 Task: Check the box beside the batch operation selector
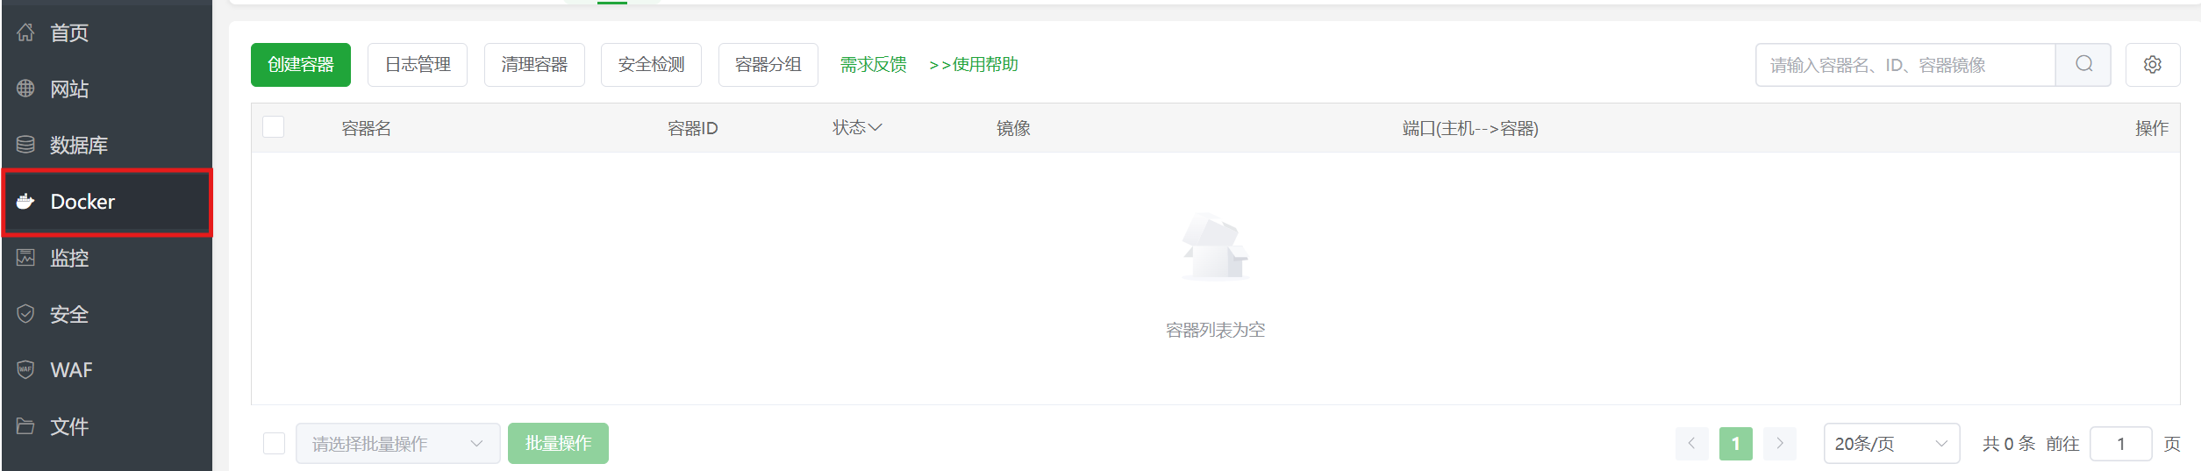pyautogui.click(x=274, y=443)
